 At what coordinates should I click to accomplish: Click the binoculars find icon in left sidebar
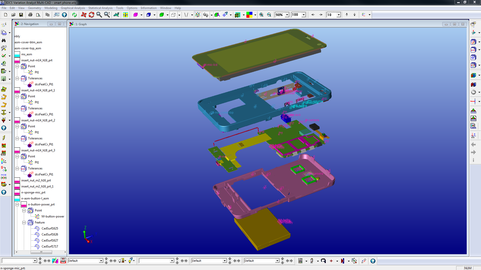(4, 41)
